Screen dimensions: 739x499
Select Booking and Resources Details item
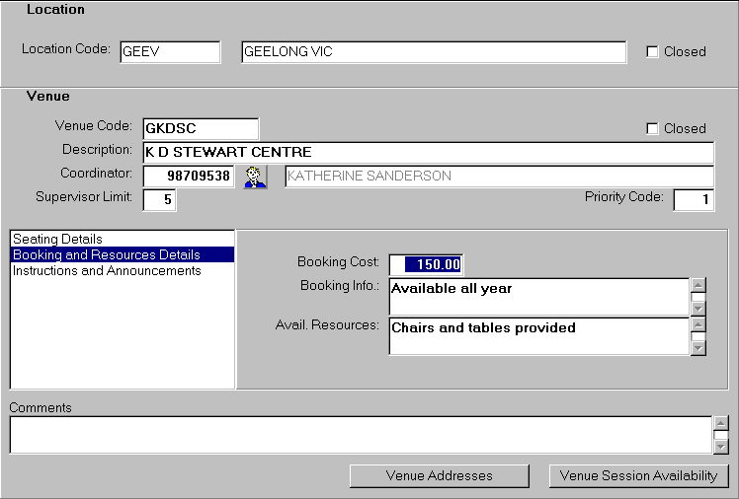pyautogui.click(x=106, y=254)
